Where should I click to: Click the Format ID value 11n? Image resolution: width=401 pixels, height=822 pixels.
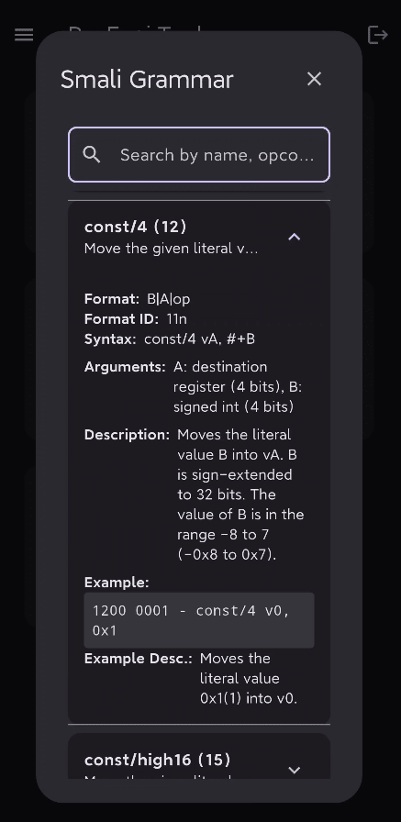tap(177, 318)
